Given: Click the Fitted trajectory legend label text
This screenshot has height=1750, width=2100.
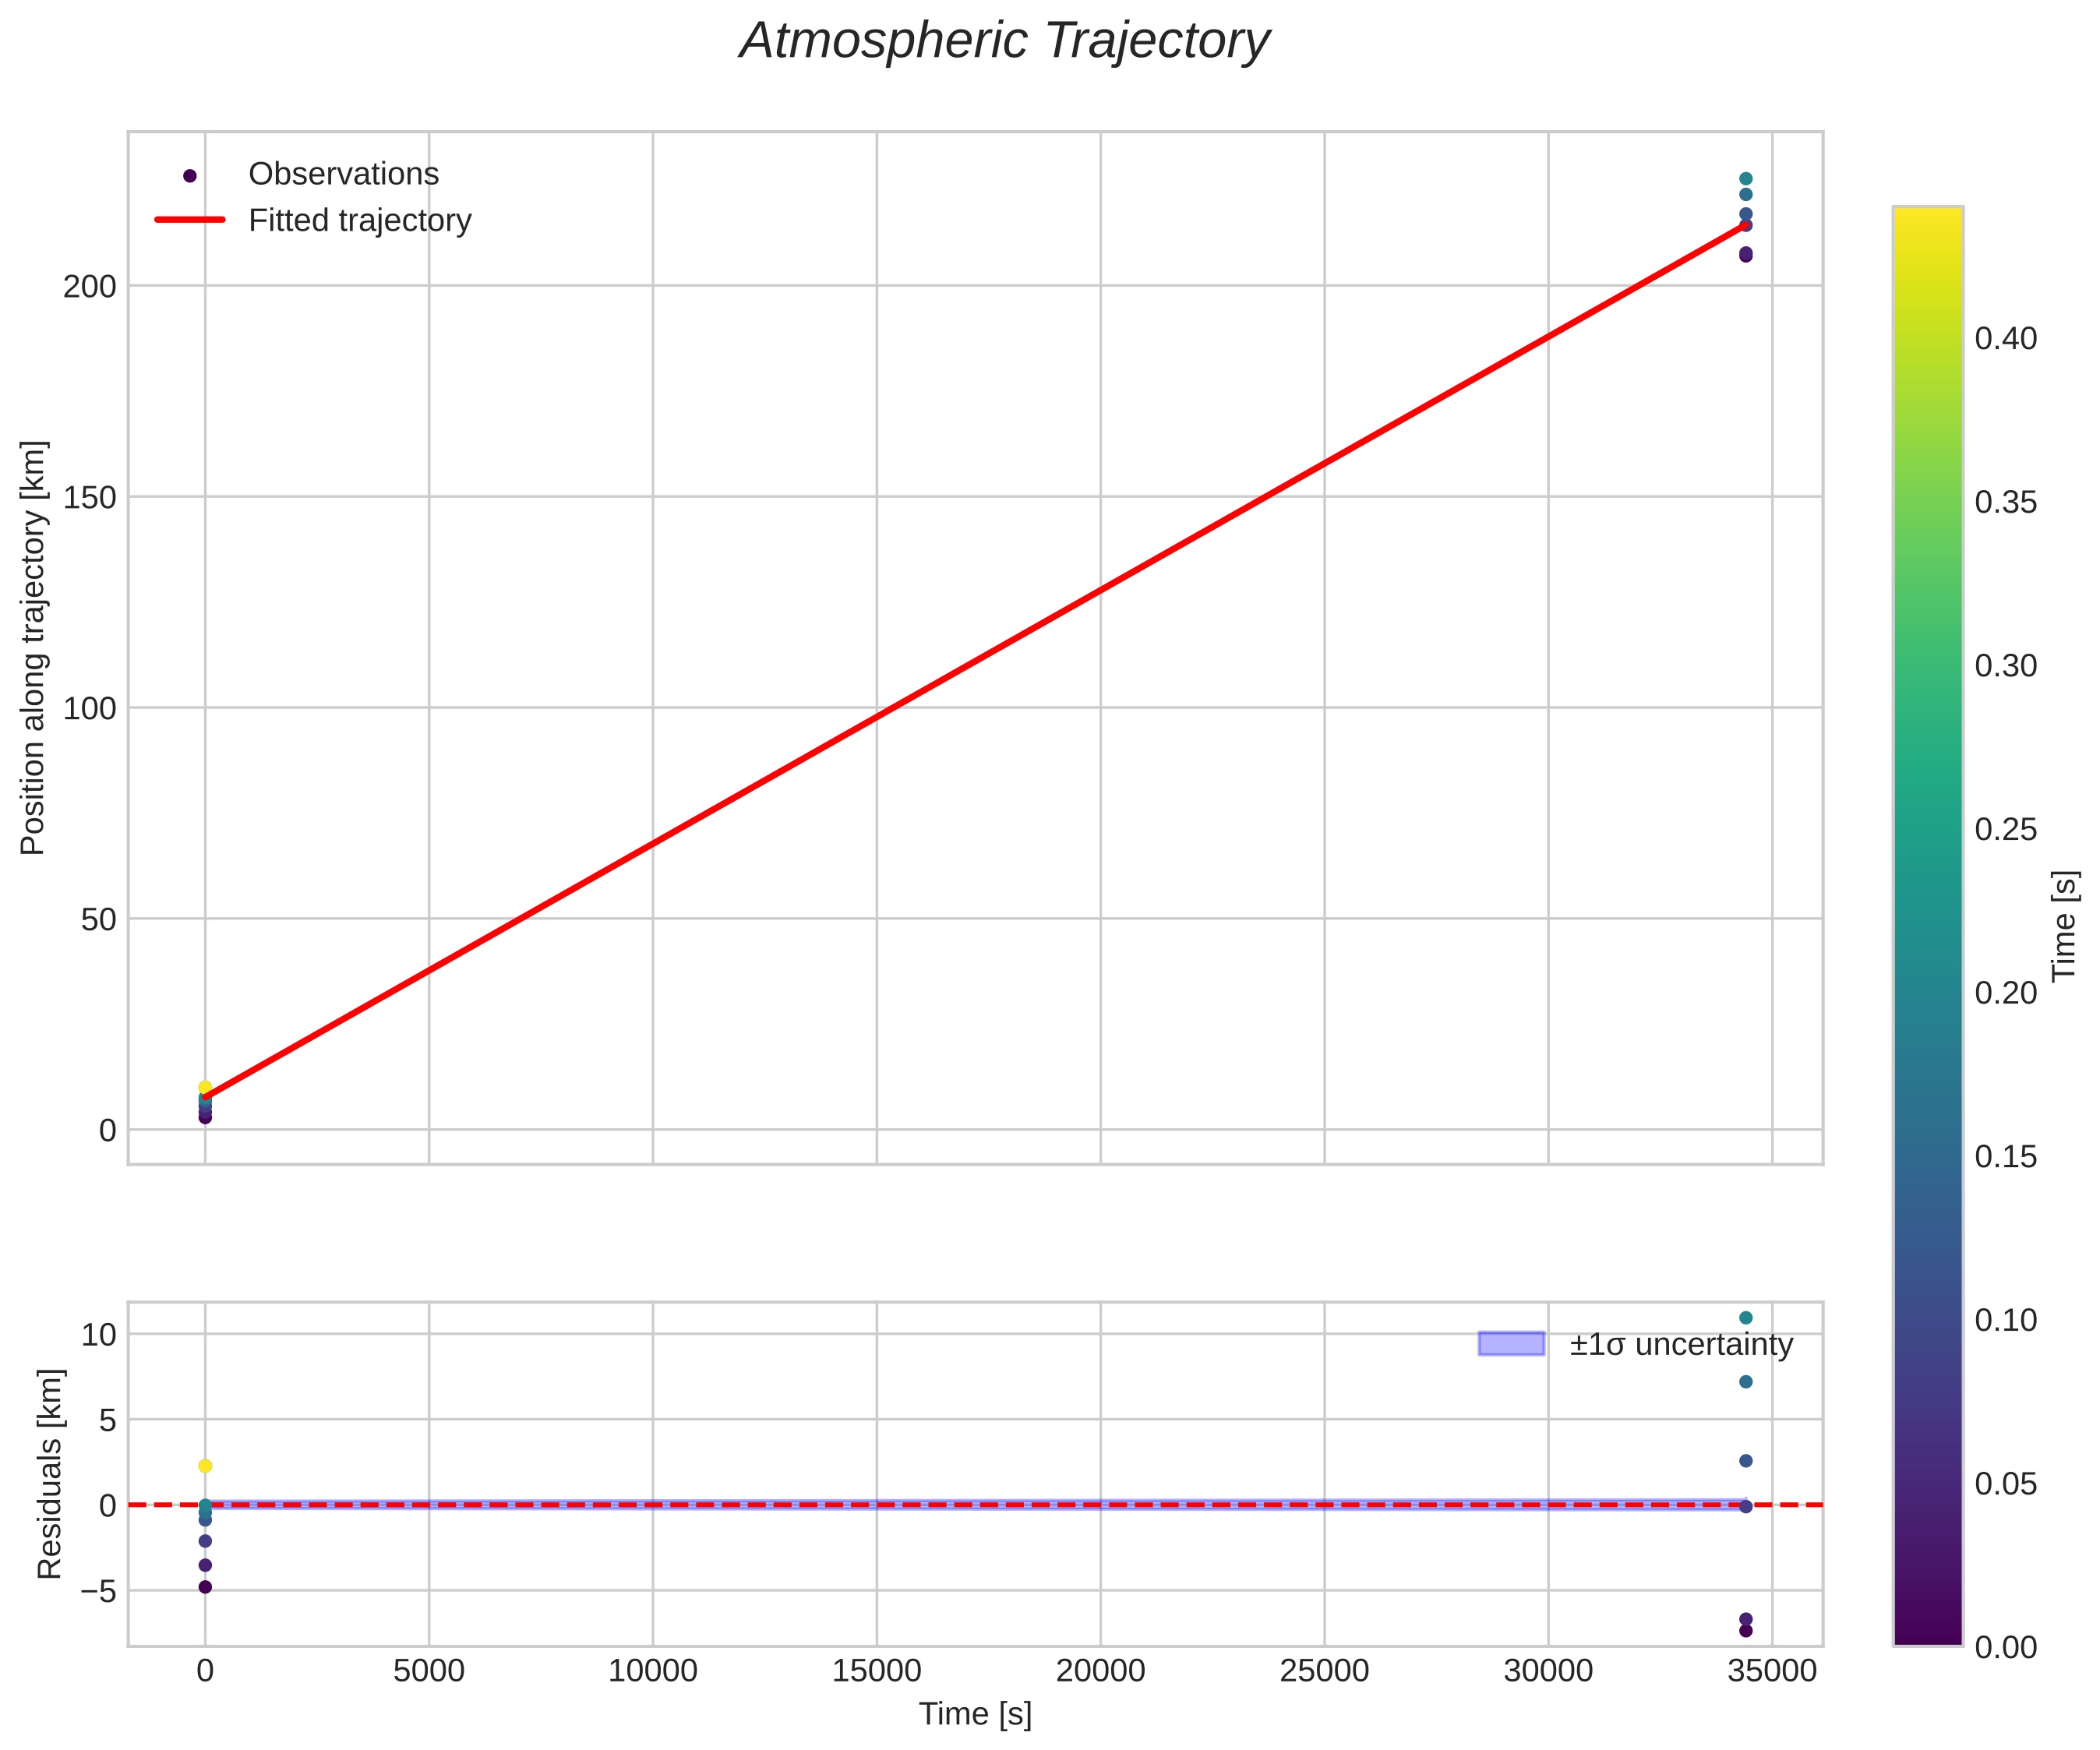Looking at the screenshot, I should (360, 220).
